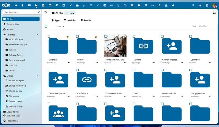This screenshot has height=127, width=219.
Task: Toggle the navigation sidebar collapse icon
Action: tap(46, 12)
